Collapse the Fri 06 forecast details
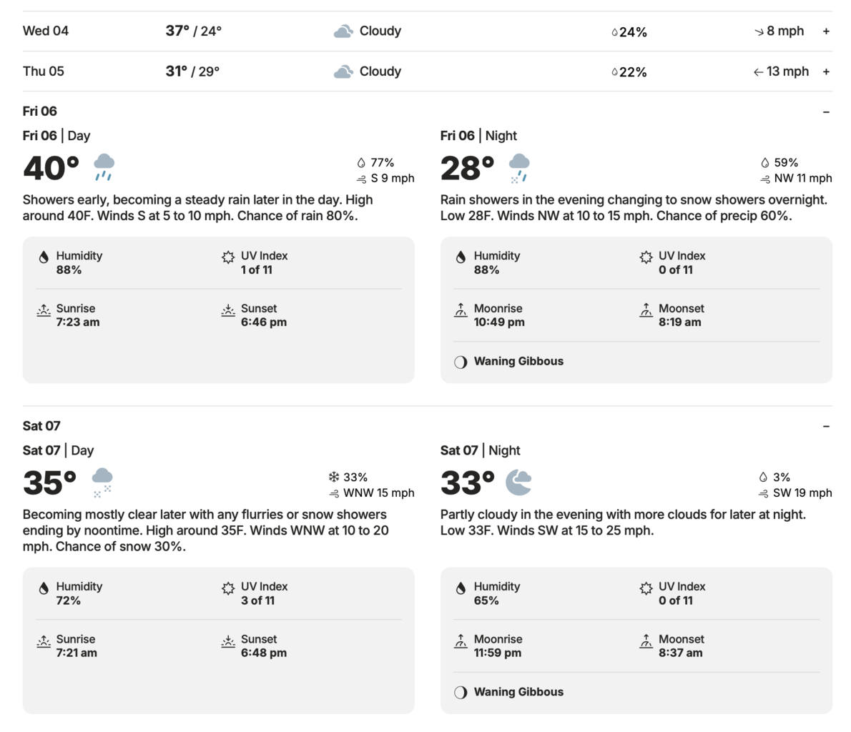Image resolution: width=851 pixels, height=732 pixels. tap(826, 112)
